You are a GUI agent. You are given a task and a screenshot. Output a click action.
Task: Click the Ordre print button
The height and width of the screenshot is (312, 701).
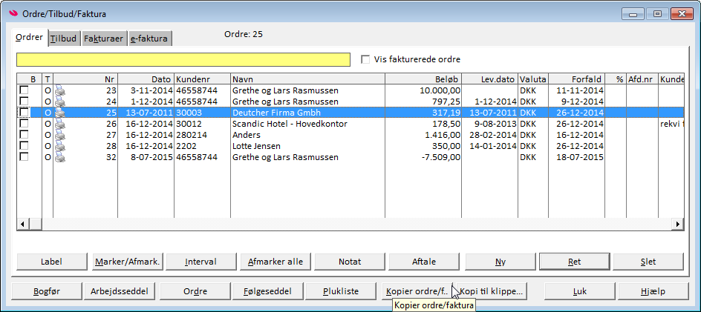pyautogui.click(x=195, y=292)
